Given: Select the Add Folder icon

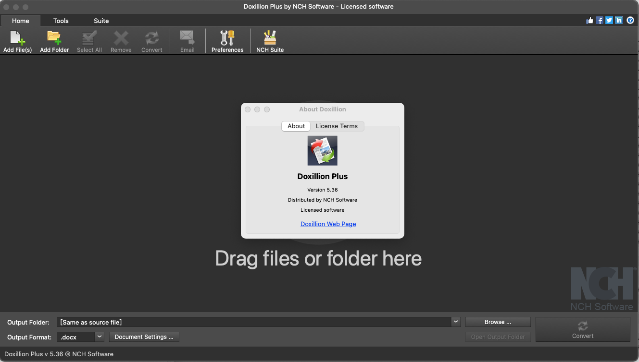Looking at the screenshot, I should (x=54, y=41).
